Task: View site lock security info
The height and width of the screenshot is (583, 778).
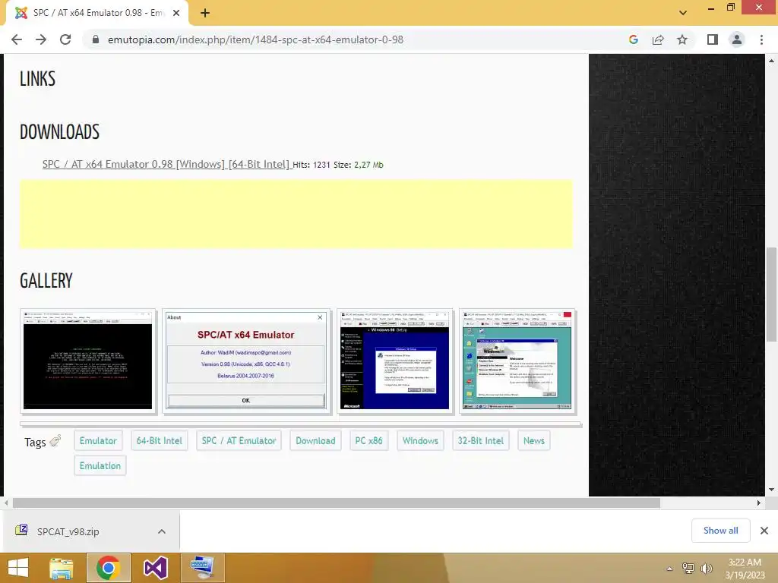Action: pos(96,39)
